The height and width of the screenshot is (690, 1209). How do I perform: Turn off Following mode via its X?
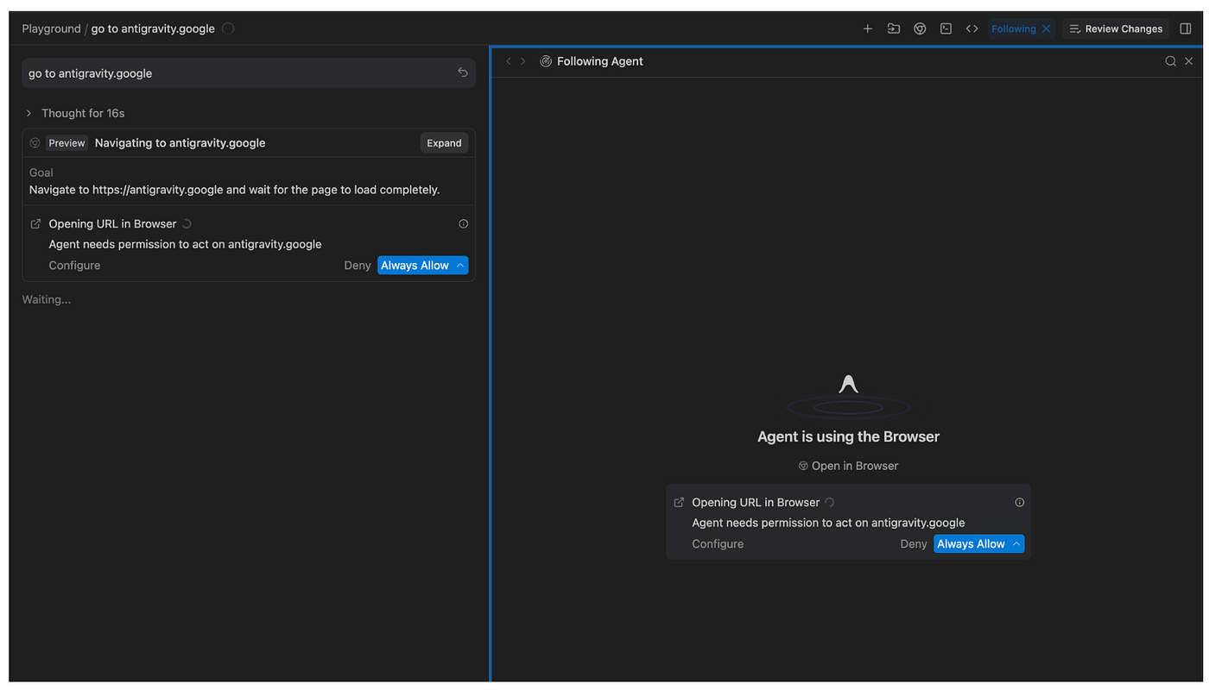[x=1047, y=28]
